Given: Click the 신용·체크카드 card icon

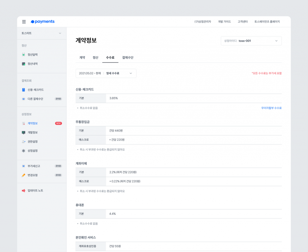Looking at the screenshot, I should 23,90.
